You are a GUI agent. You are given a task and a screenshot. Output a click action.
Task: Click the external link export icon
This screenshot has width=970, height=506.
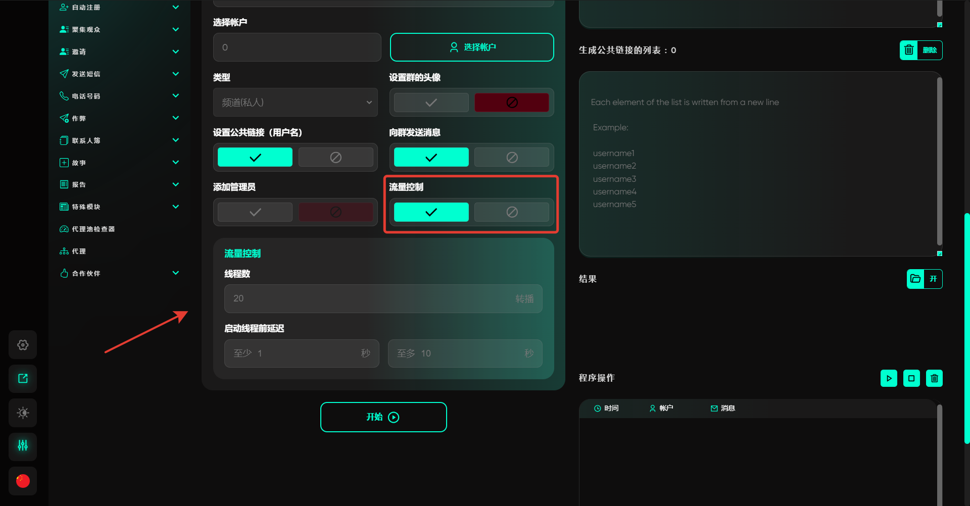coord(23,379)
